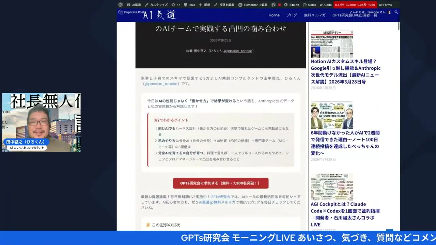The image size is (436, 245).
Task: Open the WordPress logo menu
Action: click(121, 5)
